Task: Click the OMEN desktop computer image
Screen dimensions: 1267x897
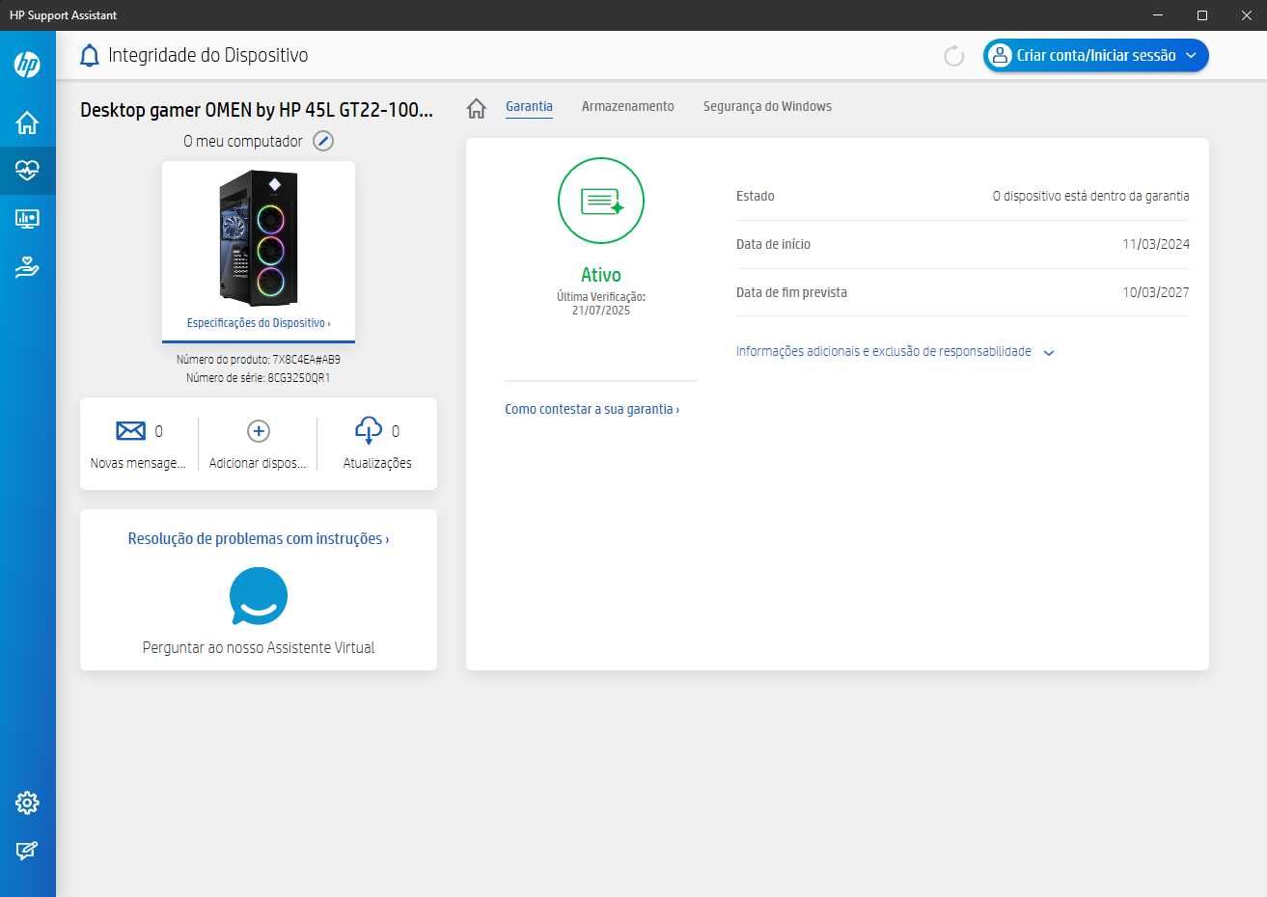Action: tap(259, 238)
